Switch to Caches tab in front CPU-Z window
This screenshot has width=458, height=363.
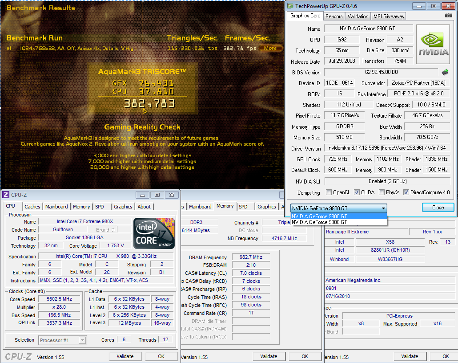[x=32, y=207]
